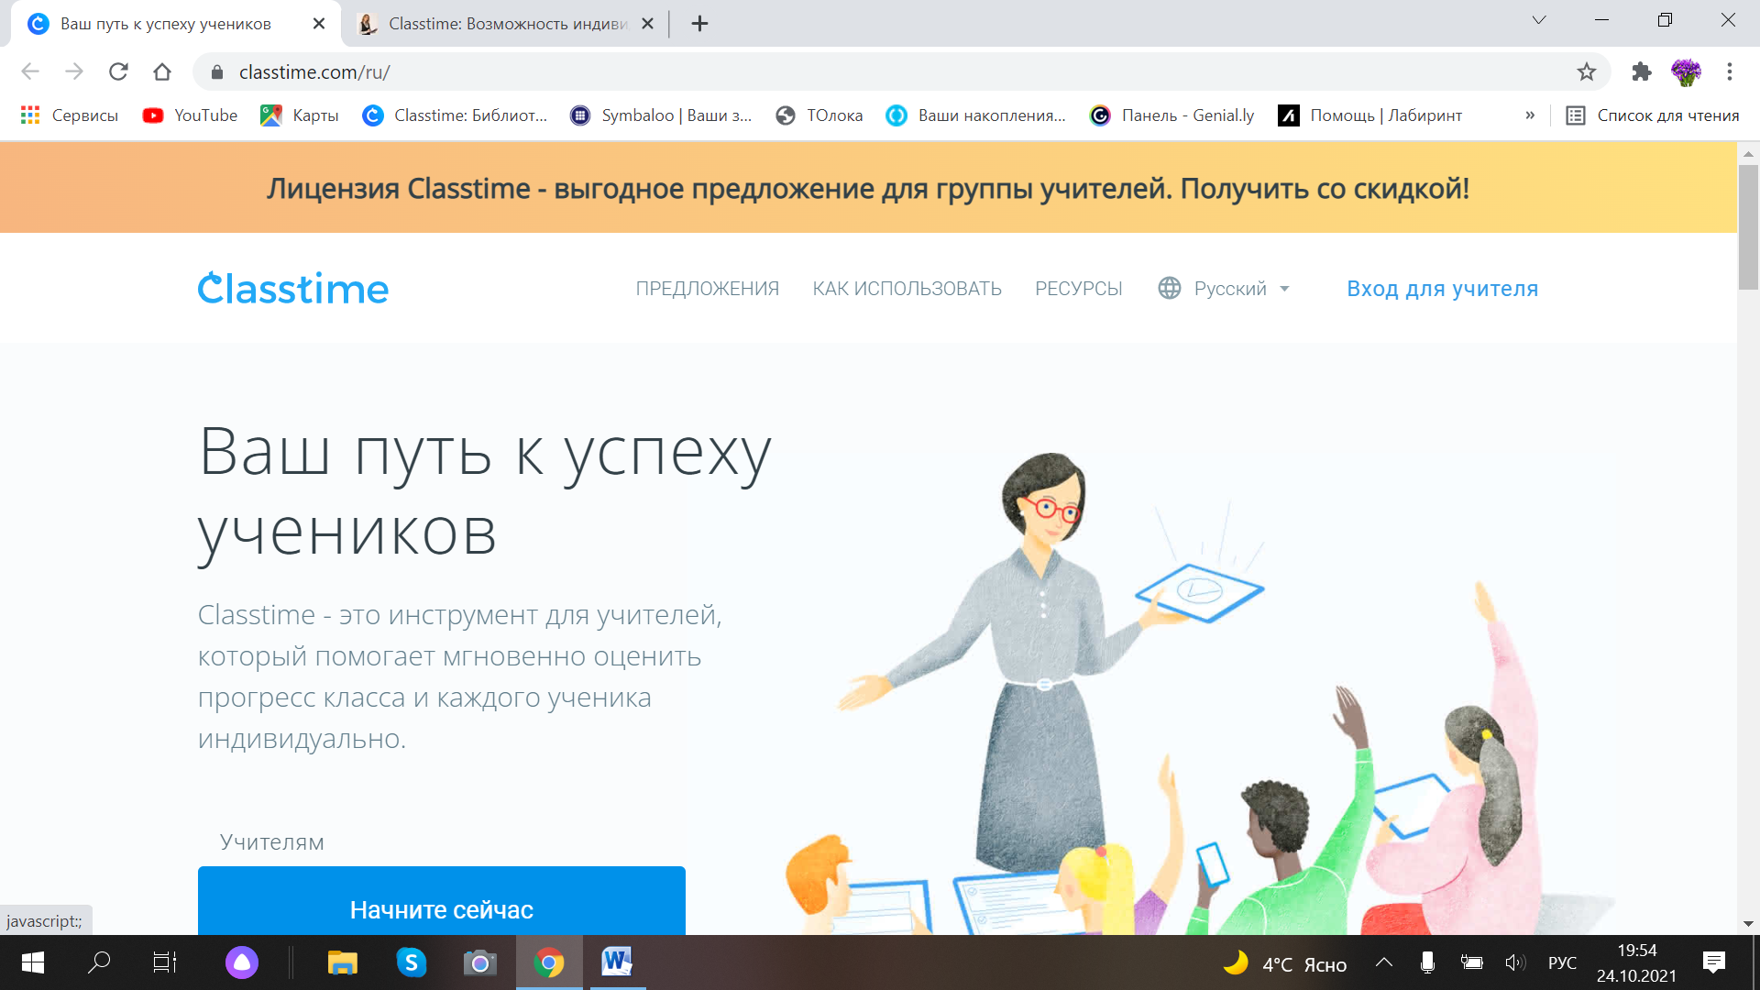This screenshot has width=1760, height=990.
Task: Open File Explorer from the taskbar
Action: pyautogui.click(x=343, y=962)
